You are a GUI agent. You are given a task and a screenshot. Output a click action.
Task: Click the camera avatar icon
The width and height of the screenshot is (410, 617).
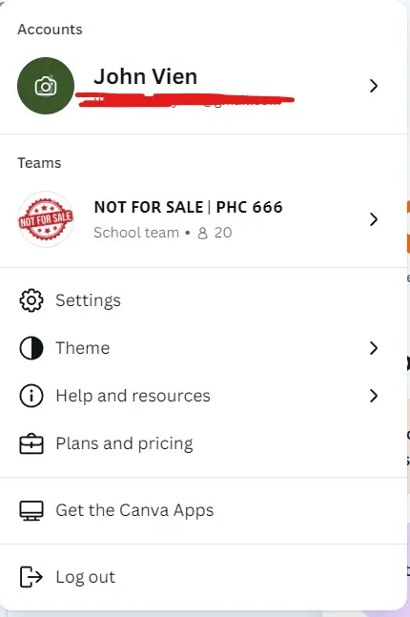pos(46,86)
